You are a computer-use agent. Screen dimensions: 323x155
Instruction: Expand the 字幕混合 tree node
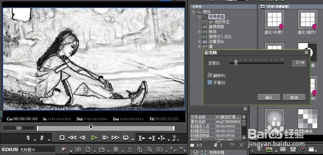199,42
